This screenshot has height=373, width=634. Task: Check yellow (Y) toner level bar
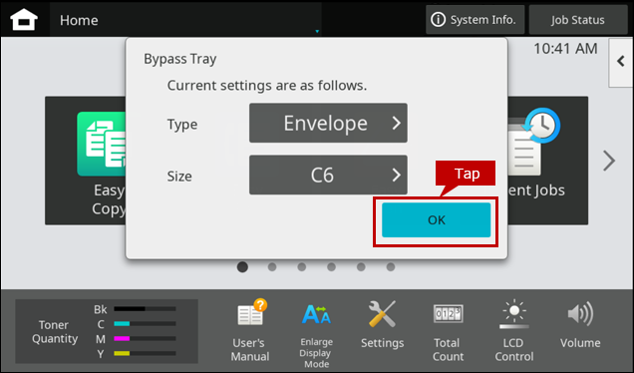coord(145,354)
